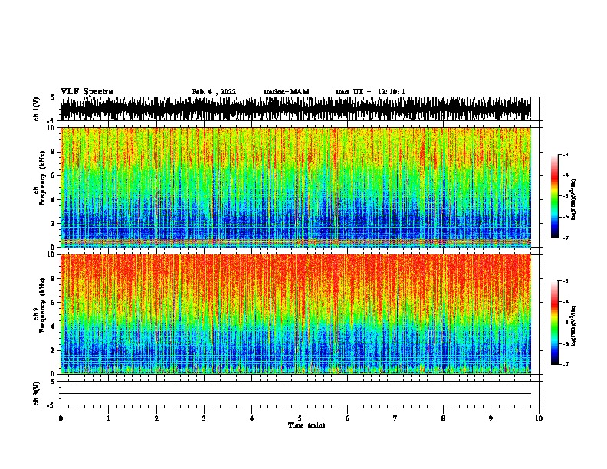Click the ch.1 spectrogram plot area
This screenshot has width=607, height=469.
295,187
